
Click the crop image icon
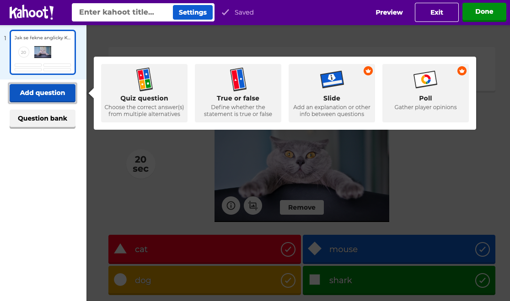[x=253, y=206]
